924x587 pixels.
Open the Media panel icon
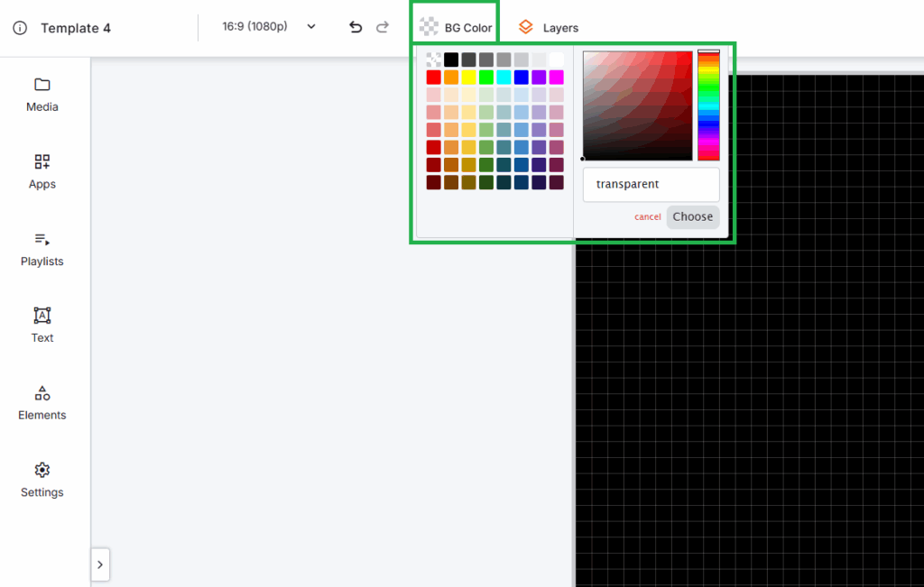pos(42,85)
